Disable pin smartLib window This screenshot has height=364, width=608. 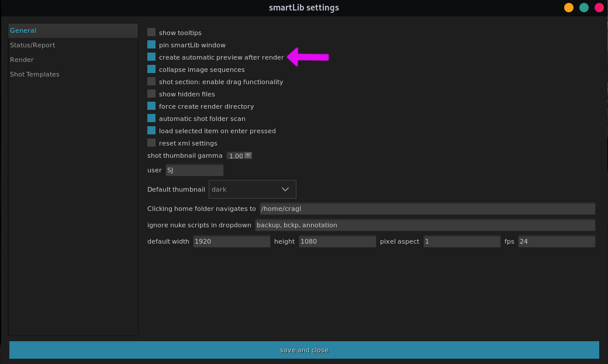click(151, 45)
